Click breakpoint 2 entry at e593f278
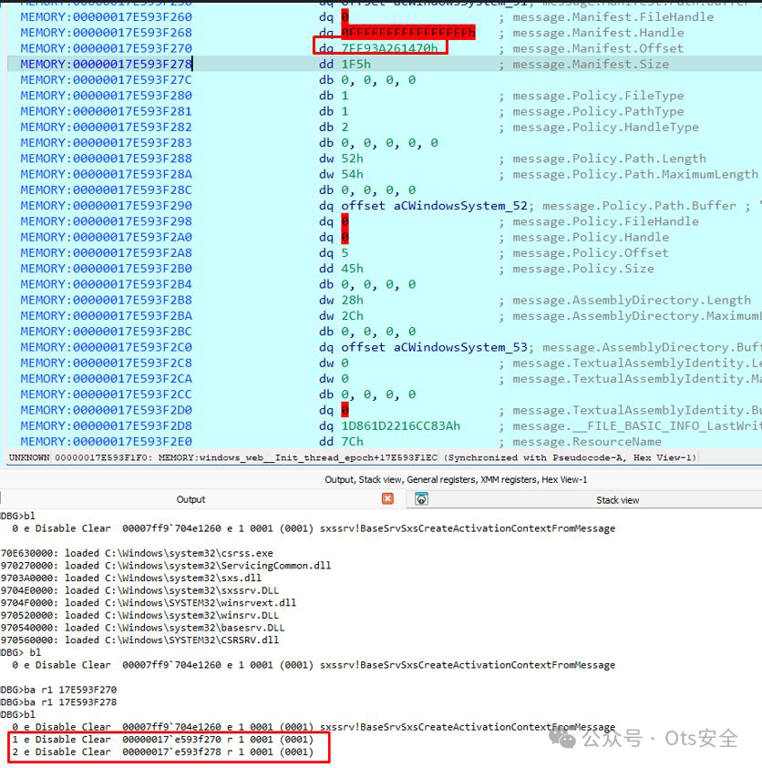The height and width of the screenshot is (768, 762). pyautogui.click(x=162, y=752)
